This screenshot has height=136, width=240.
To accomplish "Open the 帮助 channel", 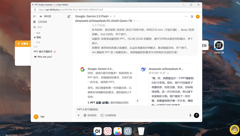I will (39, 37).
